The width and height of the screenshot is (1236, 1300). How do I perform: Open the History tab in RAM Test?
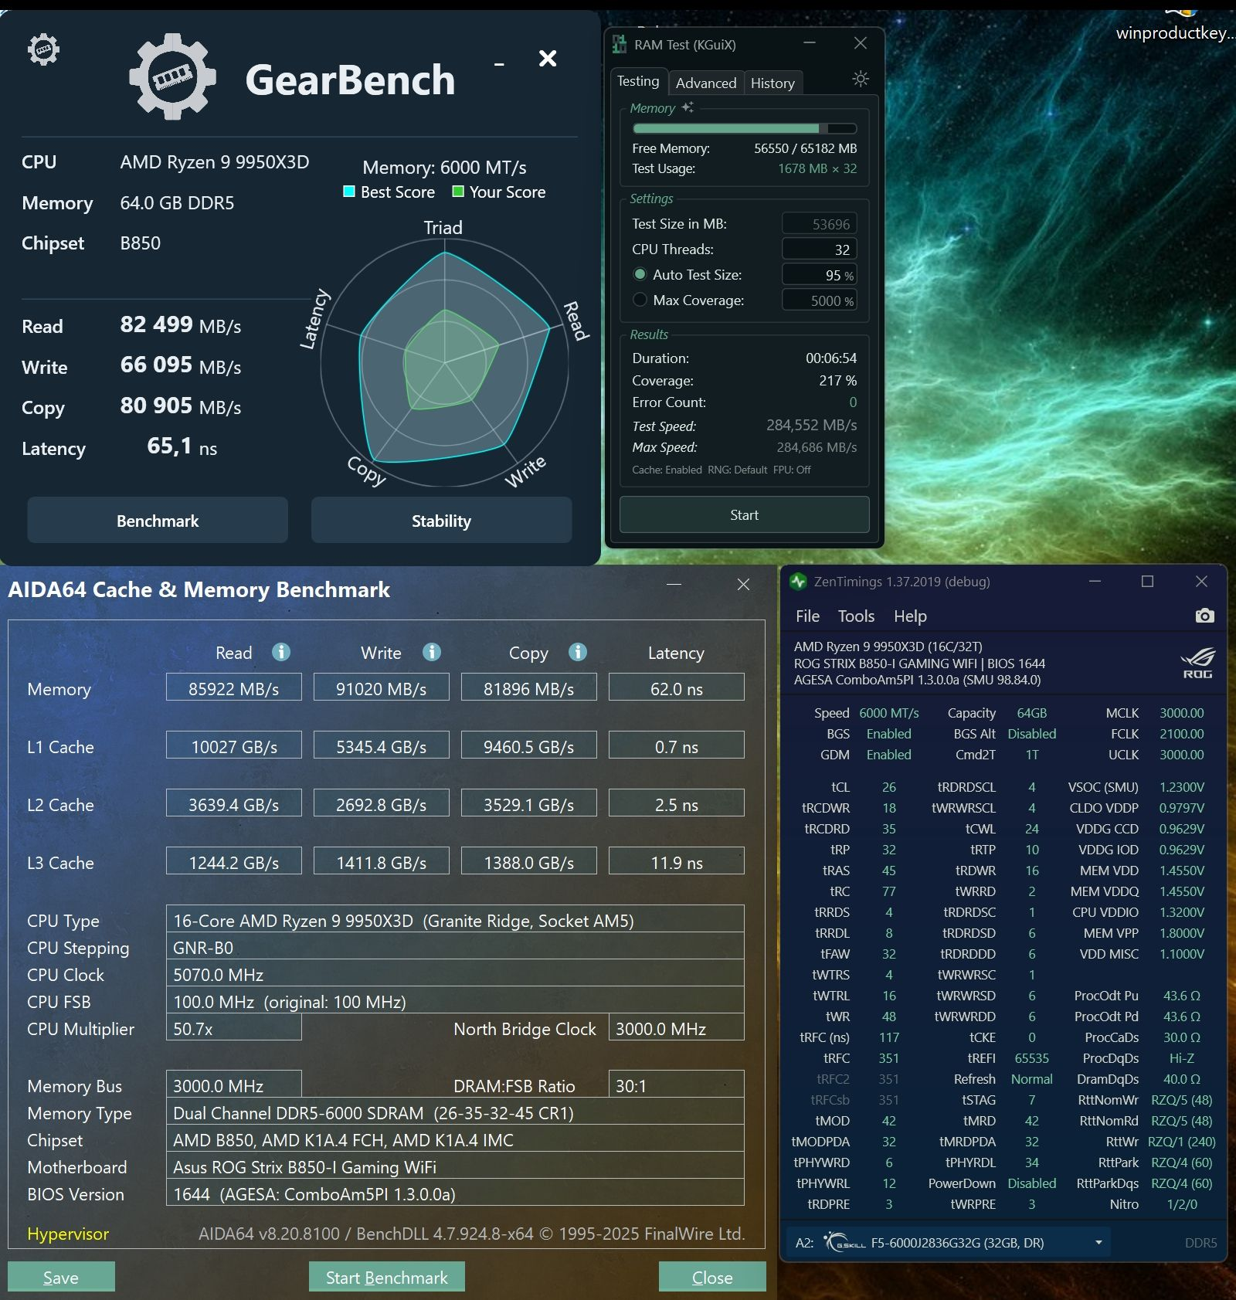pyautogui.click(x=772, y=83)
